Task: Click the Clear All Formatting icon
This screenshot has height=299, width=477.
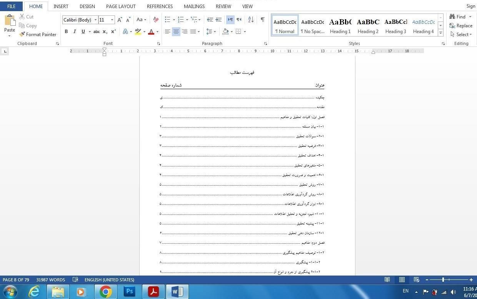Action: pyautogui.click(x=156, y=20)
